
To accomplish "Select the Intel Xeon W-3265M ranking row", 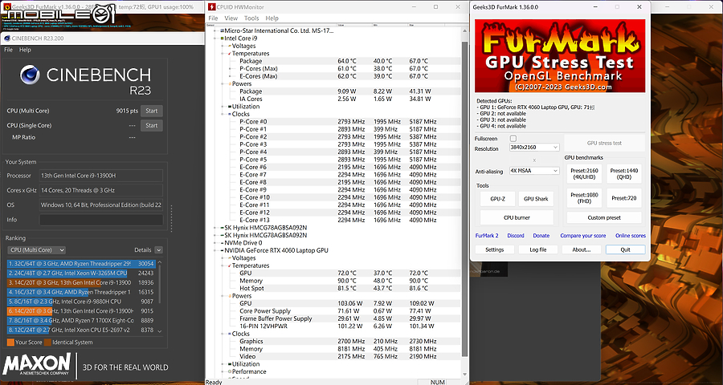I will pos(80,273).
